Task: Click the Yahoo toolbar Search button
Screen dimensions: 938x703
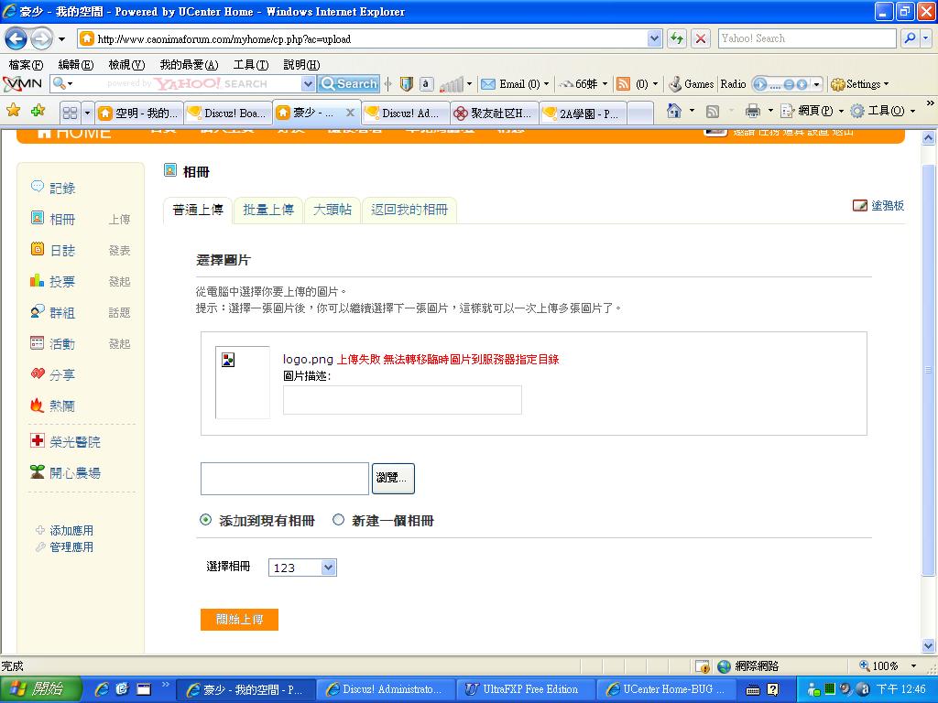Action: (x=349, y=83)
